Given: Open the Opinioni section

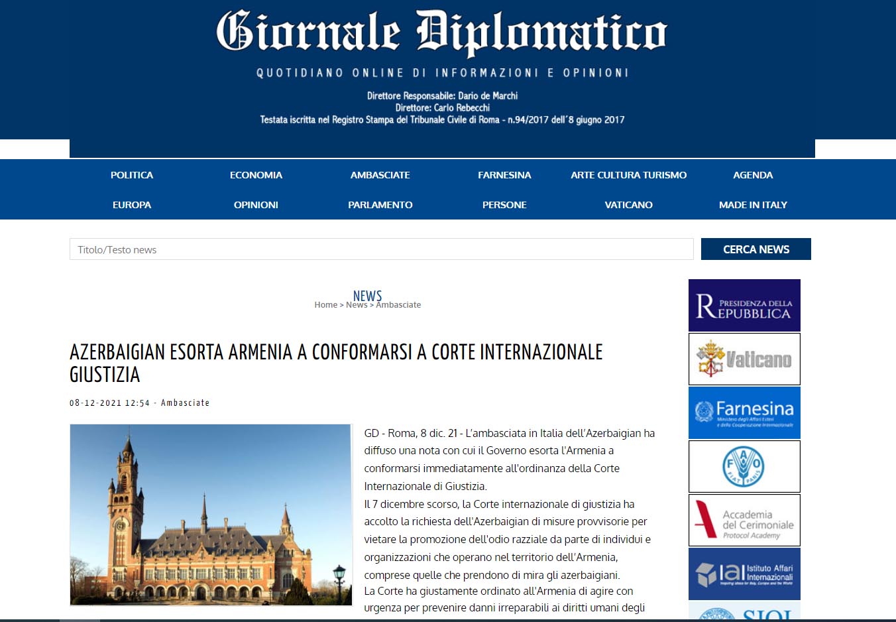Looking at the screenshot, I should click(x=256, y=205).
